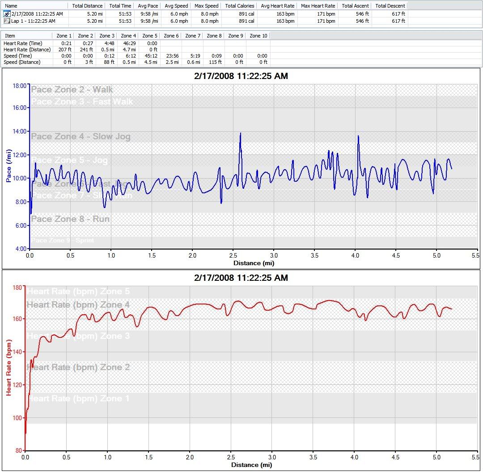Screen dimensions: 483x475
Task: Click the Zone 10 column header
Action: 258,36
